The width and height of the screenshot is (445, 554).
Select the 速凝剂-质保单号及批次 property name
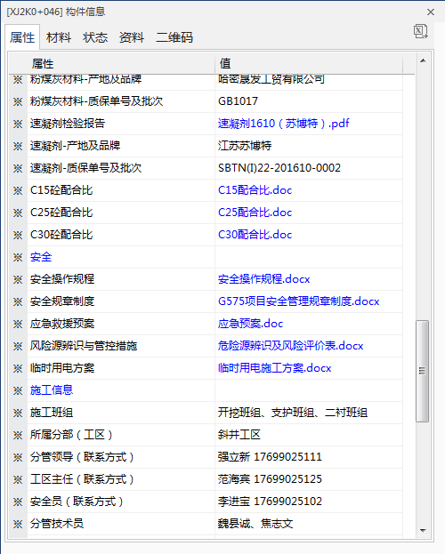coord(85,168)
